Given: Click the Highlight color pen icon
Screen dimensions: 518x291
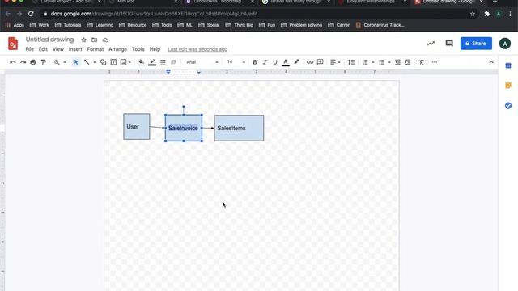Looking at the screenshot, I should (297, 62).
